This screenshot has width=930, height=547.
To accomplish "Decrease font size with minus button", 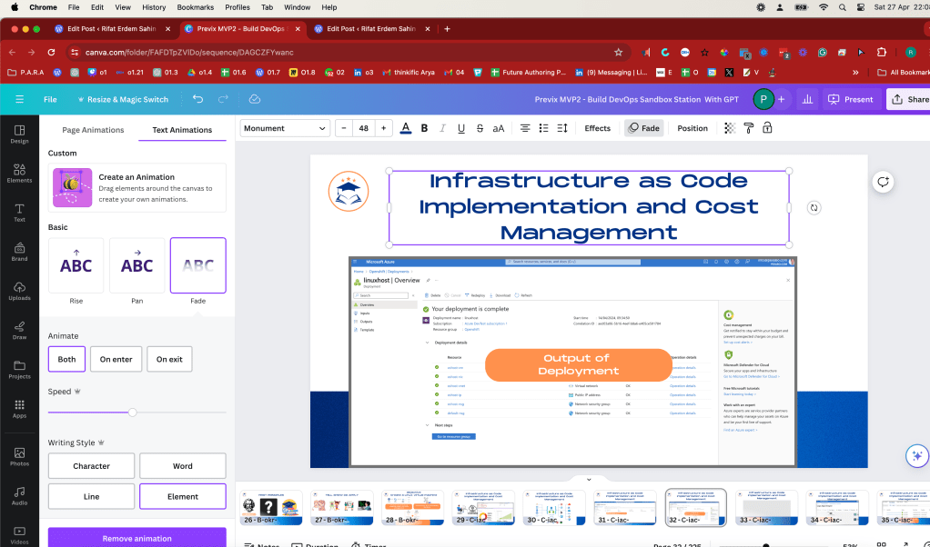I will click(344, 128).
